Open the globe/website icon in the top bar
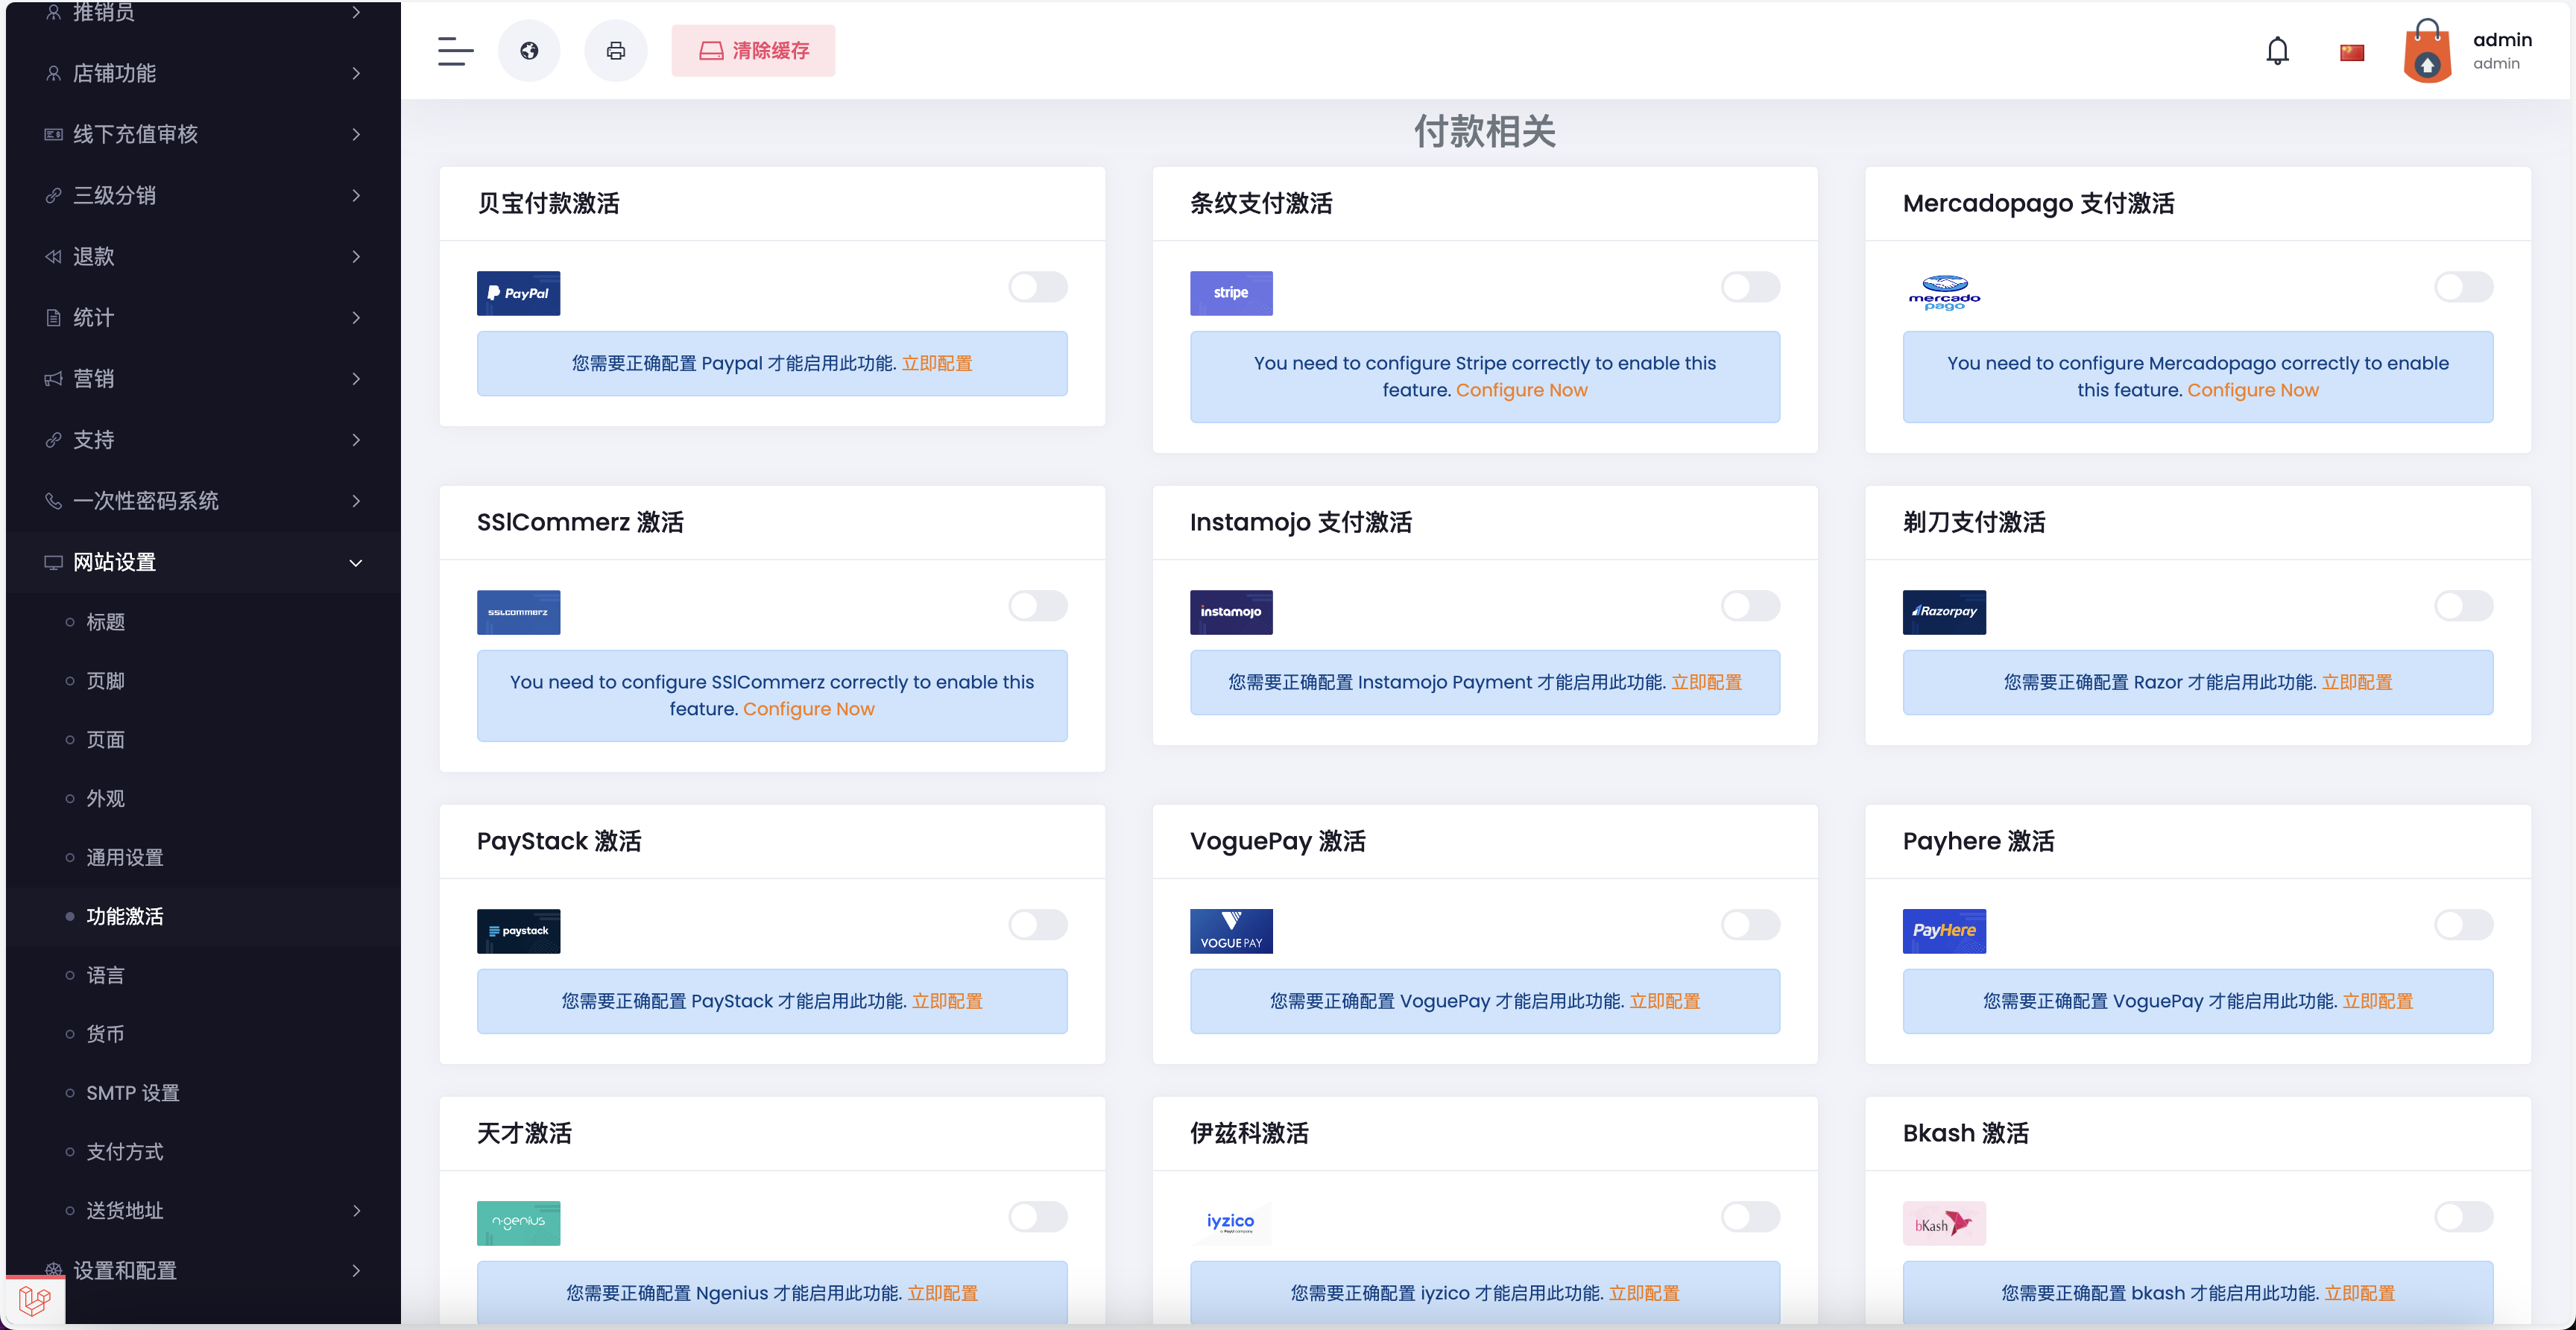The width and height of the screenshot is (2576, 1330). tap(529, 50)
